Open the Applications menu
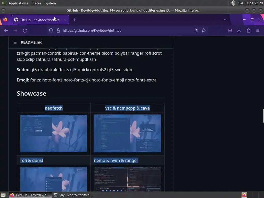This screenshot has height=198, width=264. tap(18, 3)
